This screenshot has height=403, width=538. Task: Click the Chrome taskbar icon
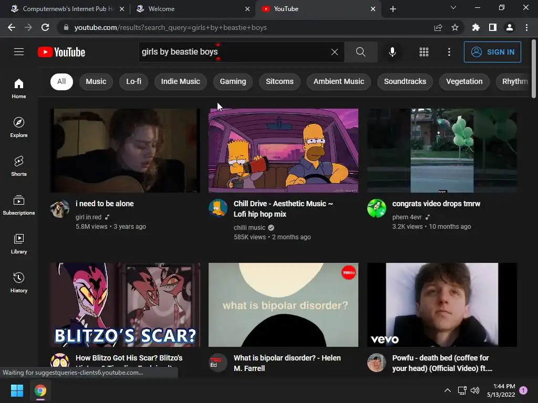[x=40, y=390]
